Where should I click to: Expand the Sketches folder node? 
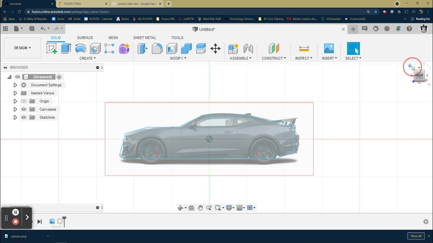(15, 117)
